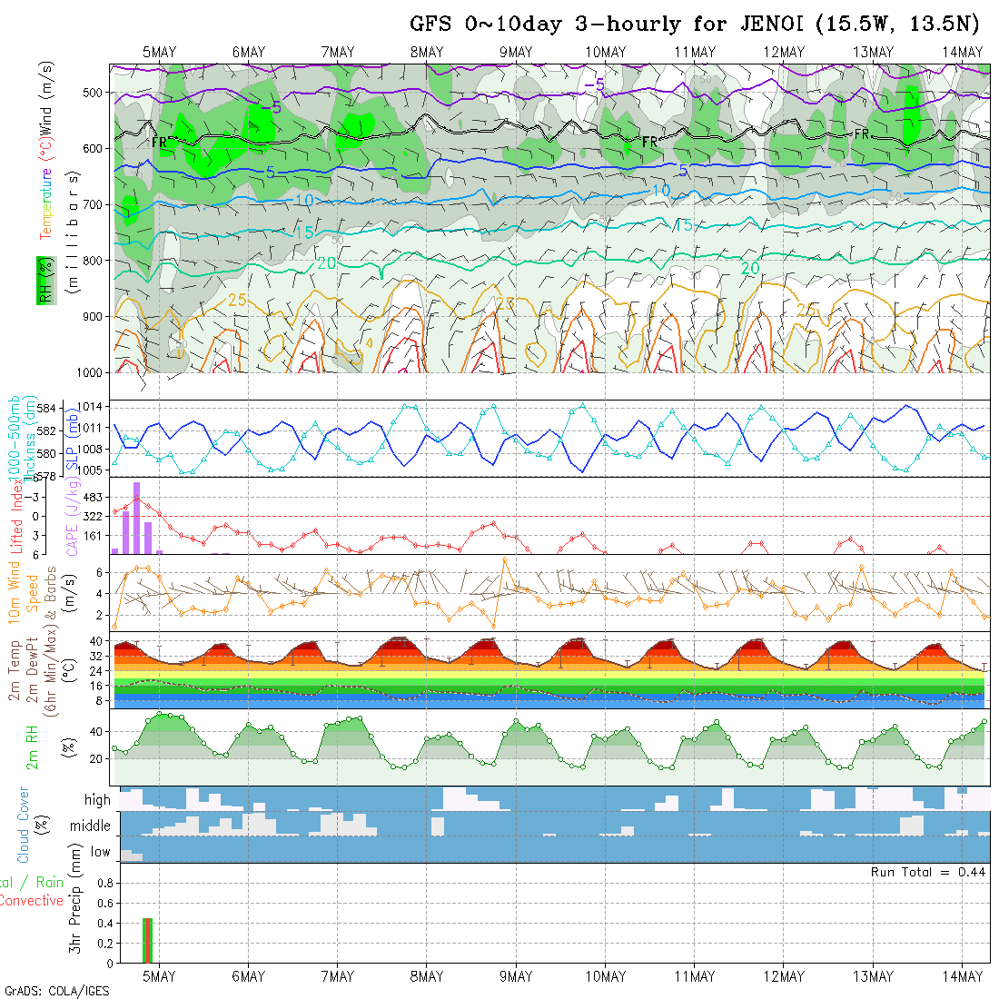Click the 8 tick on the 2m temperature axis
This screenshot has width=999, height=999.
[x=99, y=701]
